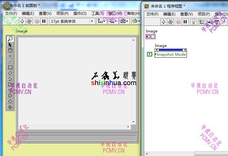Open 查看(V) menu in block diagram
The image size is (228, 156).
pyautogui.click(x=186, y=14)
